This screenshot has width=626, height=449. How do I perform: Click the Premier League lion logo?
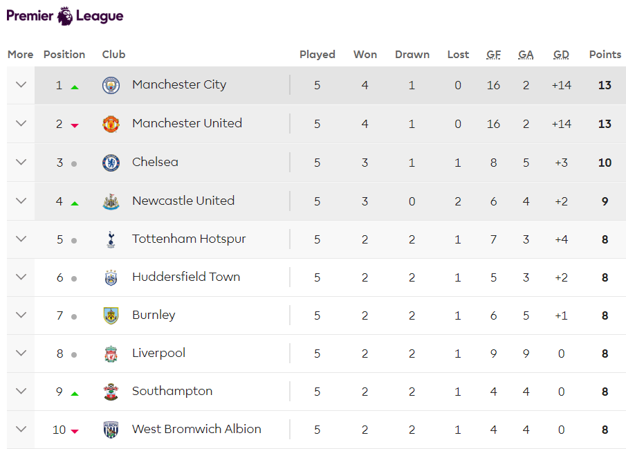click(x=66, y=16)
